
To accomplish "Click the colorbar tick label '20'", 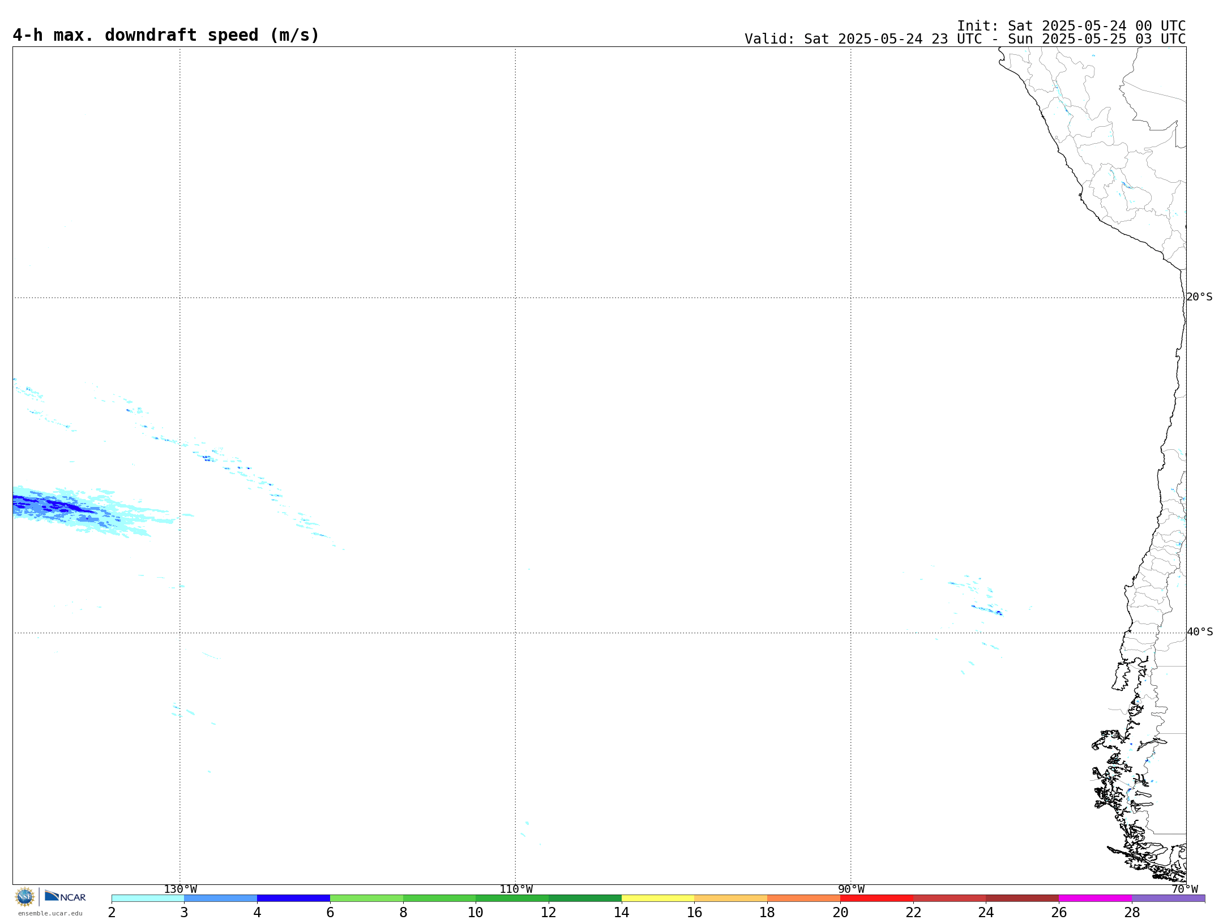I will (840, 912).
